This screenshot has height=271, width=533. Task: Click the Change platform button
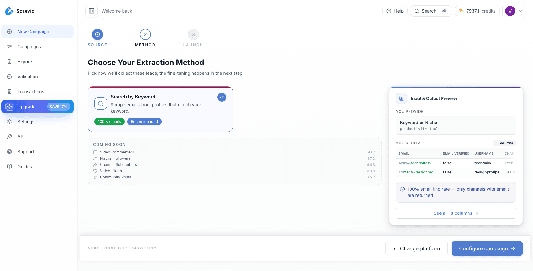[416, 248]
